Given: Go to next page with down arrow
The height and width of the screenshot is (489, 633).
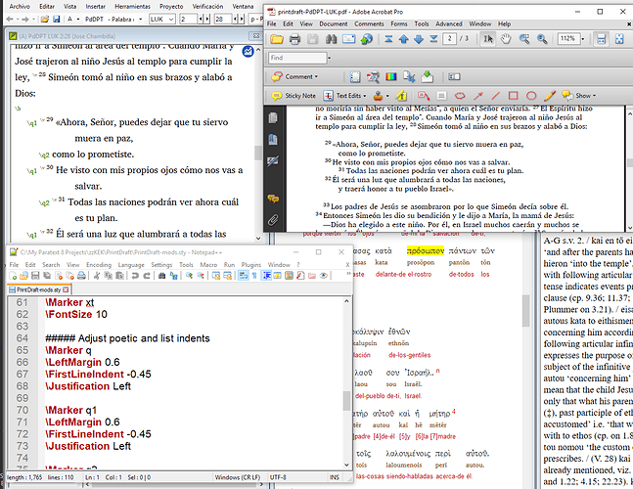Looking at the screenshot, I should click(418, 39).
